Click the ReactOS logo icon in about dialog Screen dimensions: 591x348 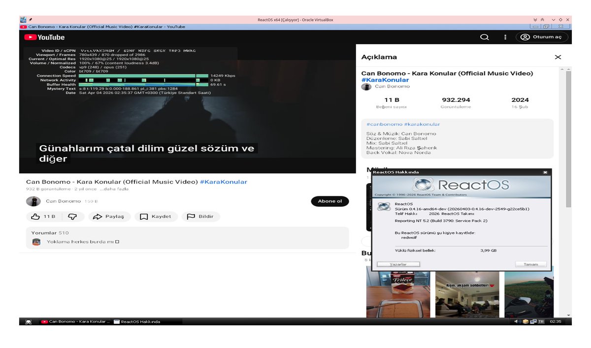[384, 206]
